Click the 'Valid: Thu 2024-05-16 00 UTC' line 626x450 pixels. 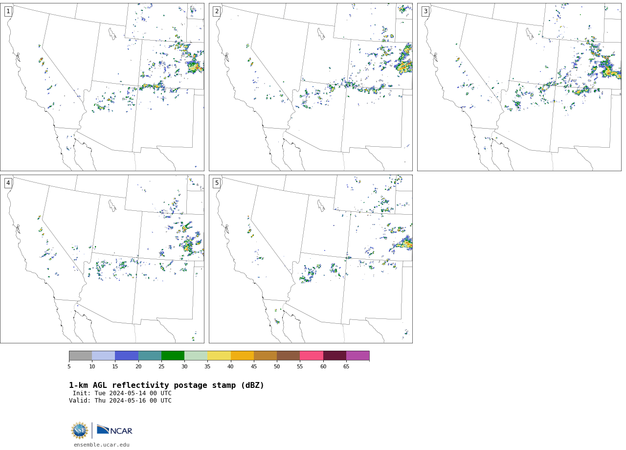tap(120, 401)
